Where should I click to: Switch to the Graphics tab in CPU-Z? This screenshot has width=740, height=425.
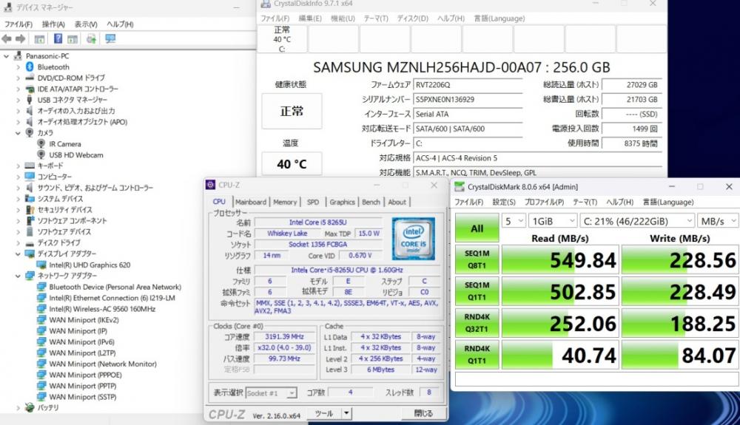[x=342, y=202]
